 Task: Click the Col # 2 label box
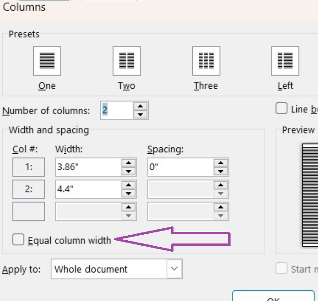coord(29,189)
